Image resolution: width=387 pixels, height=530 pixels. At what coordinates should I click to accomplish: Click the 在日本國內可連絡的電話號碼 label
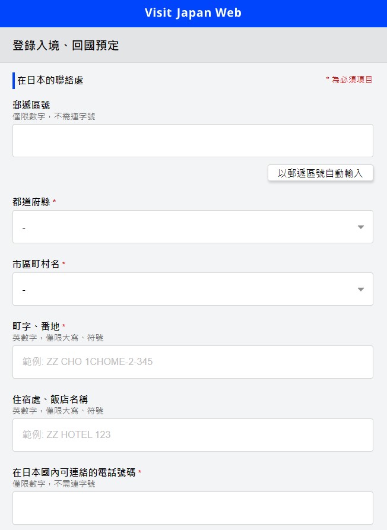click(74, 472)
